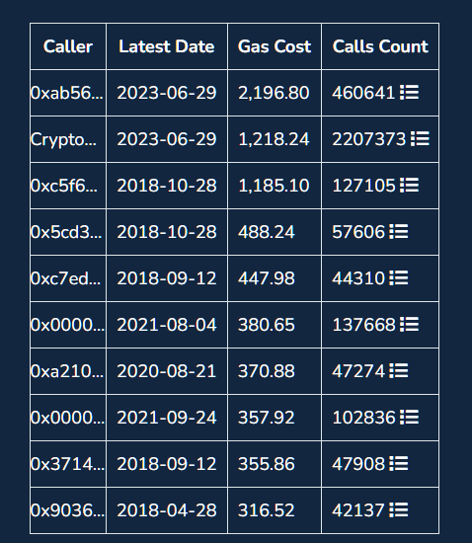Select the 2,196.80 gas cost cell
Image resolution: width=472 pixels, height=543 pixels.
pos(274,93)
